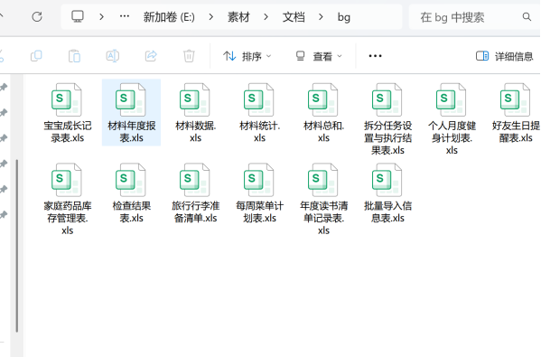The height and width of the screenshot is (357, 541).
Task: Go to 素材 folder in breadcrumb
Action: pos(238,17)
